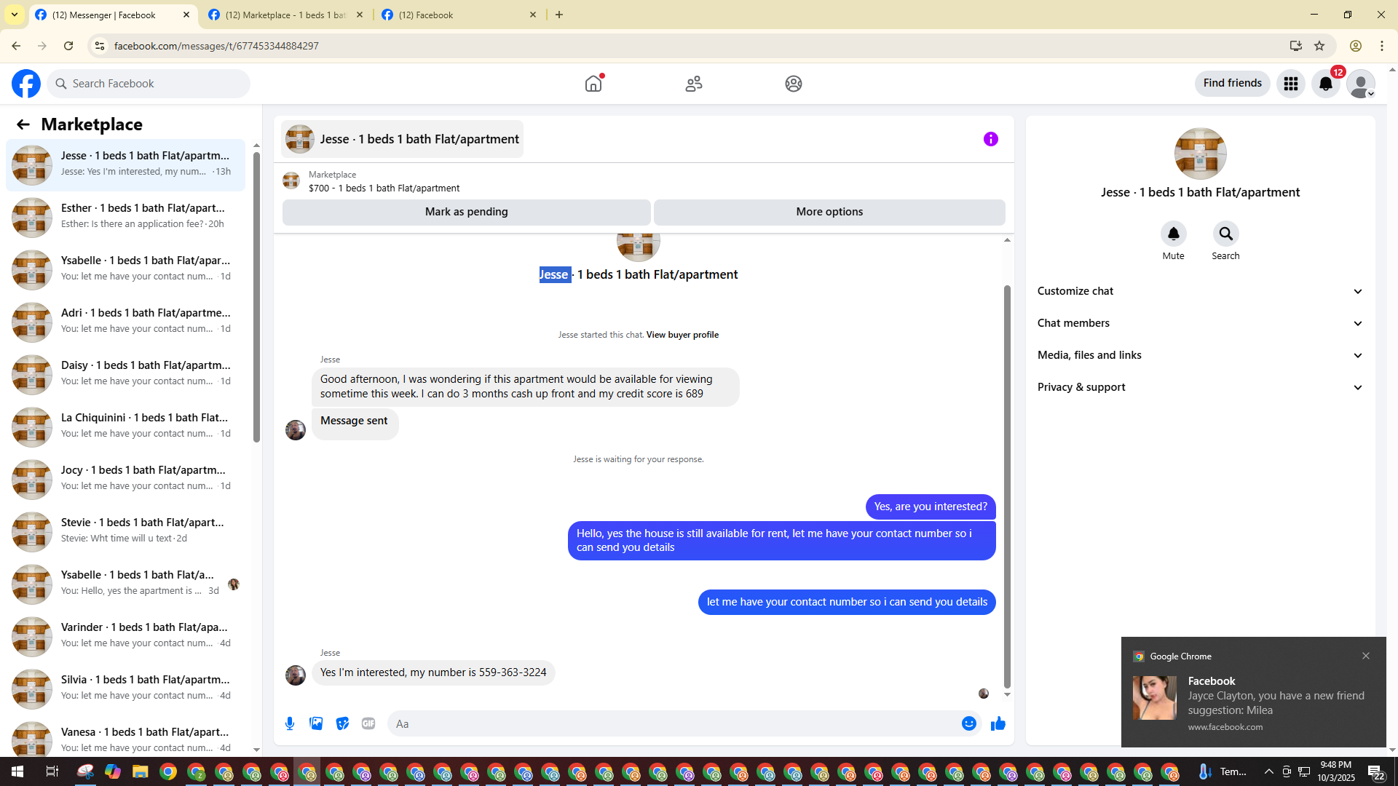Open the Varinder conversation
Image resolution: width=1398 pixels, height=786 pixels.
pos(125,636)
